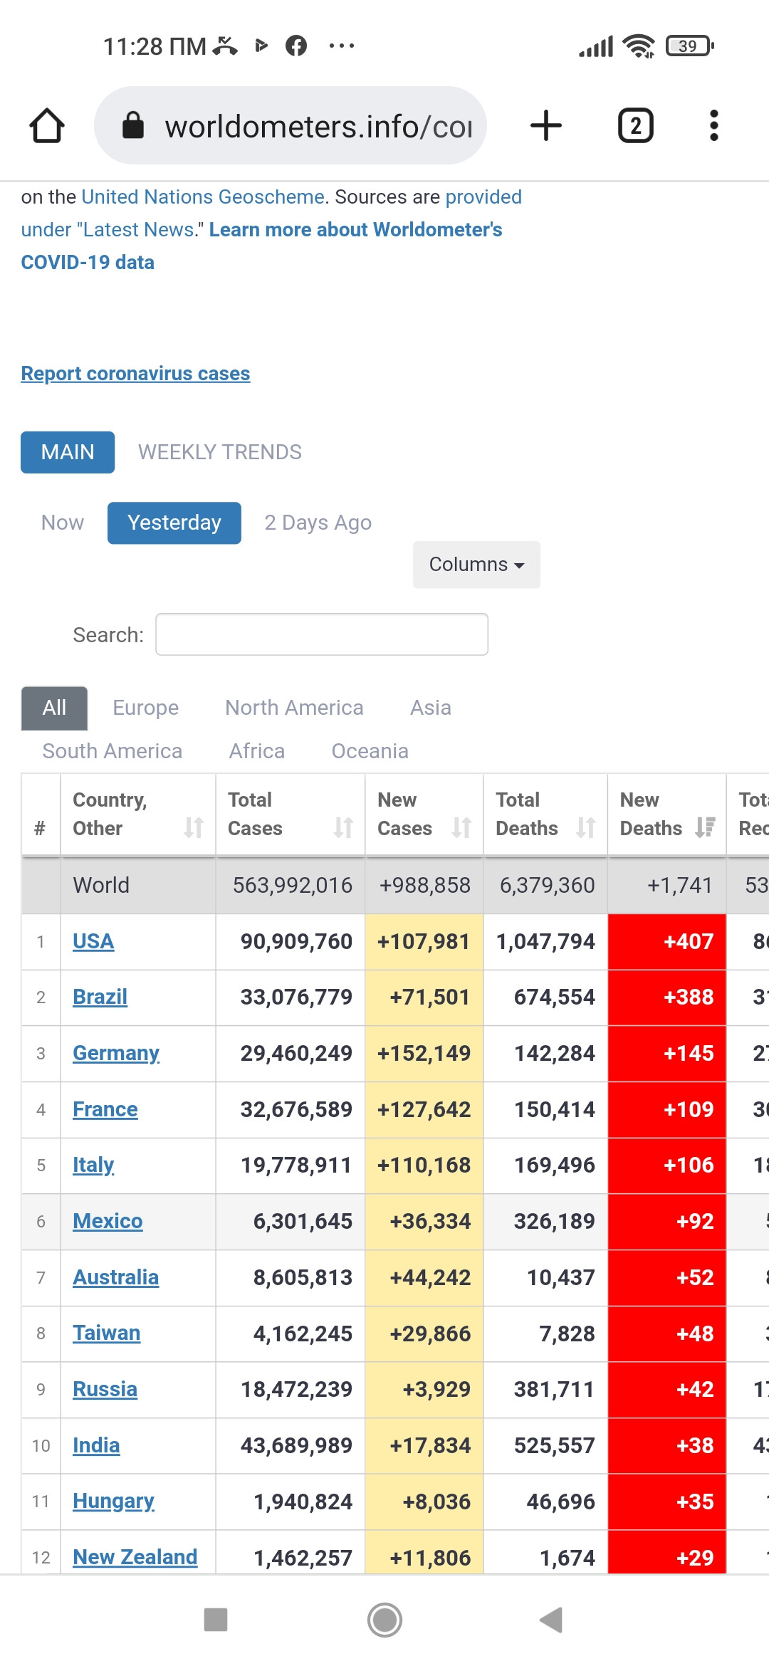Sort by Total Cases column arrows
The image size is (769, 1666).
343,827
